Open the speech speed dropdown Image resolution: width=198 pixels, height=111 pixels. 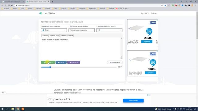[82, 30]
